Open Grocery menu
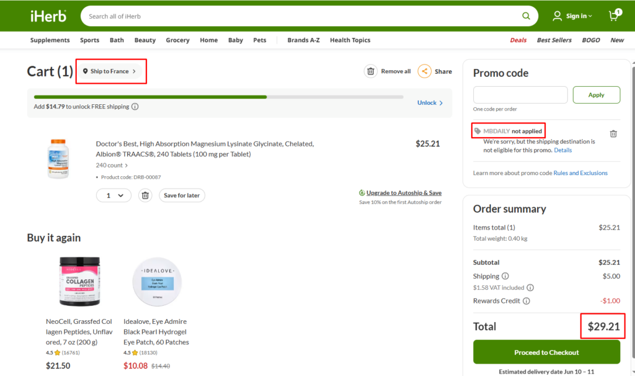635x376 pixels. click(x=177, y=40)
